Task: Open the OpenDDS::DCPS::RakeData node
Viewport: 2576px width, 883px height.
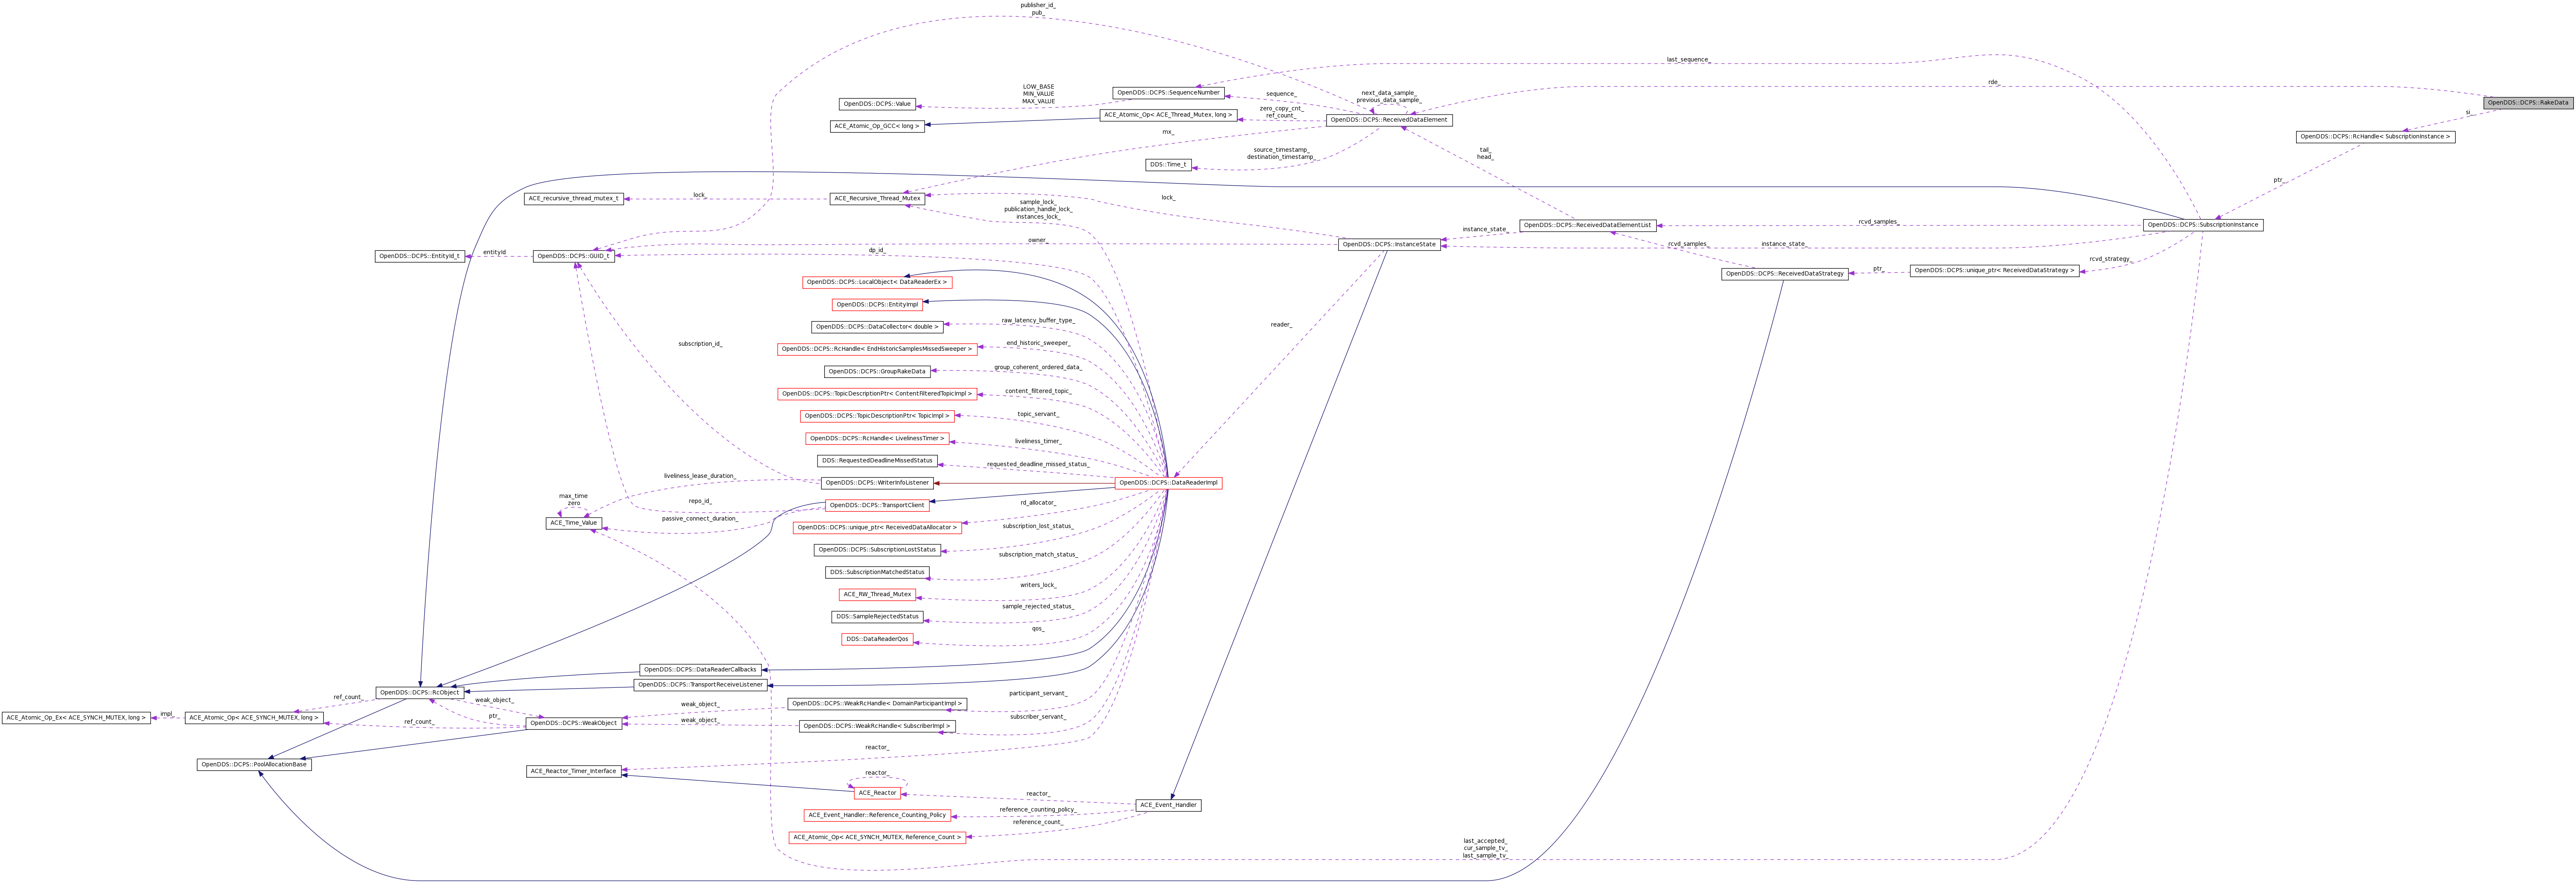Action: (x=2528, y=102)
